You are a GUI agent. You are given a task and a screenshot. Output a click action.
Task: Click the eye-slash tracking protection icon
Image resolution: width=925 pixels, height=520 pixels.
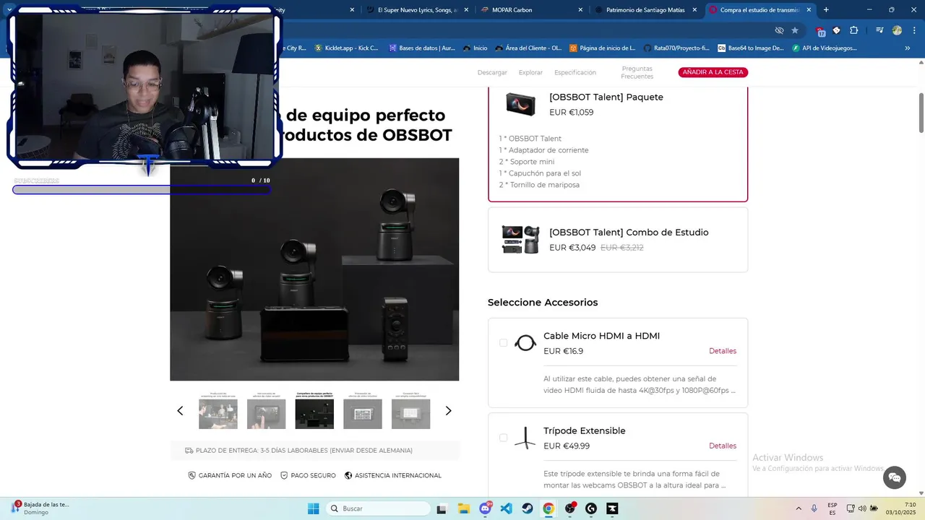click(779, 30)
